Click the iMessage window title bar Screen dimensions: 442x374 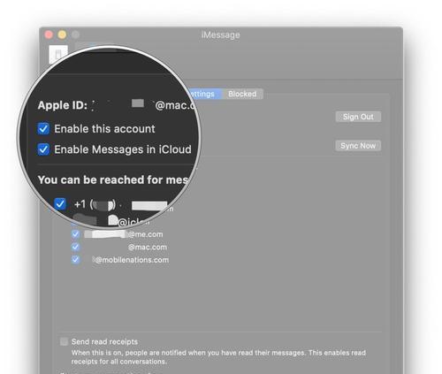221,34
